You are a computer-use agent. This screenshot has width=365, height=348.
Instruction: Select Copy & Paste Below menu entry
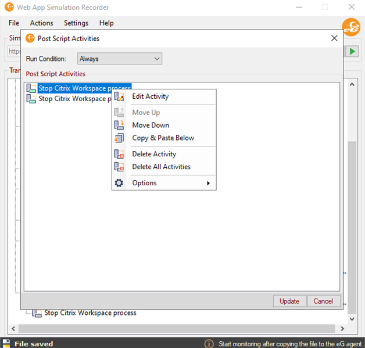click(x=164, y=138)
